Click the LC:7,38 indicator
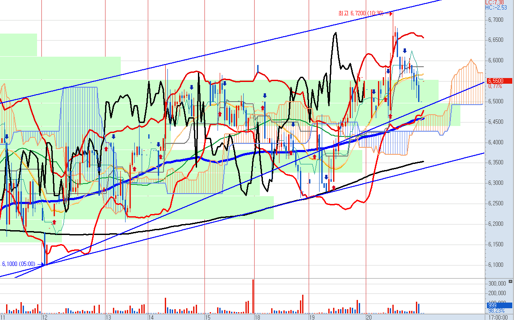The width and height of the screenshot is (514, 320). click(x=495, y=2)
